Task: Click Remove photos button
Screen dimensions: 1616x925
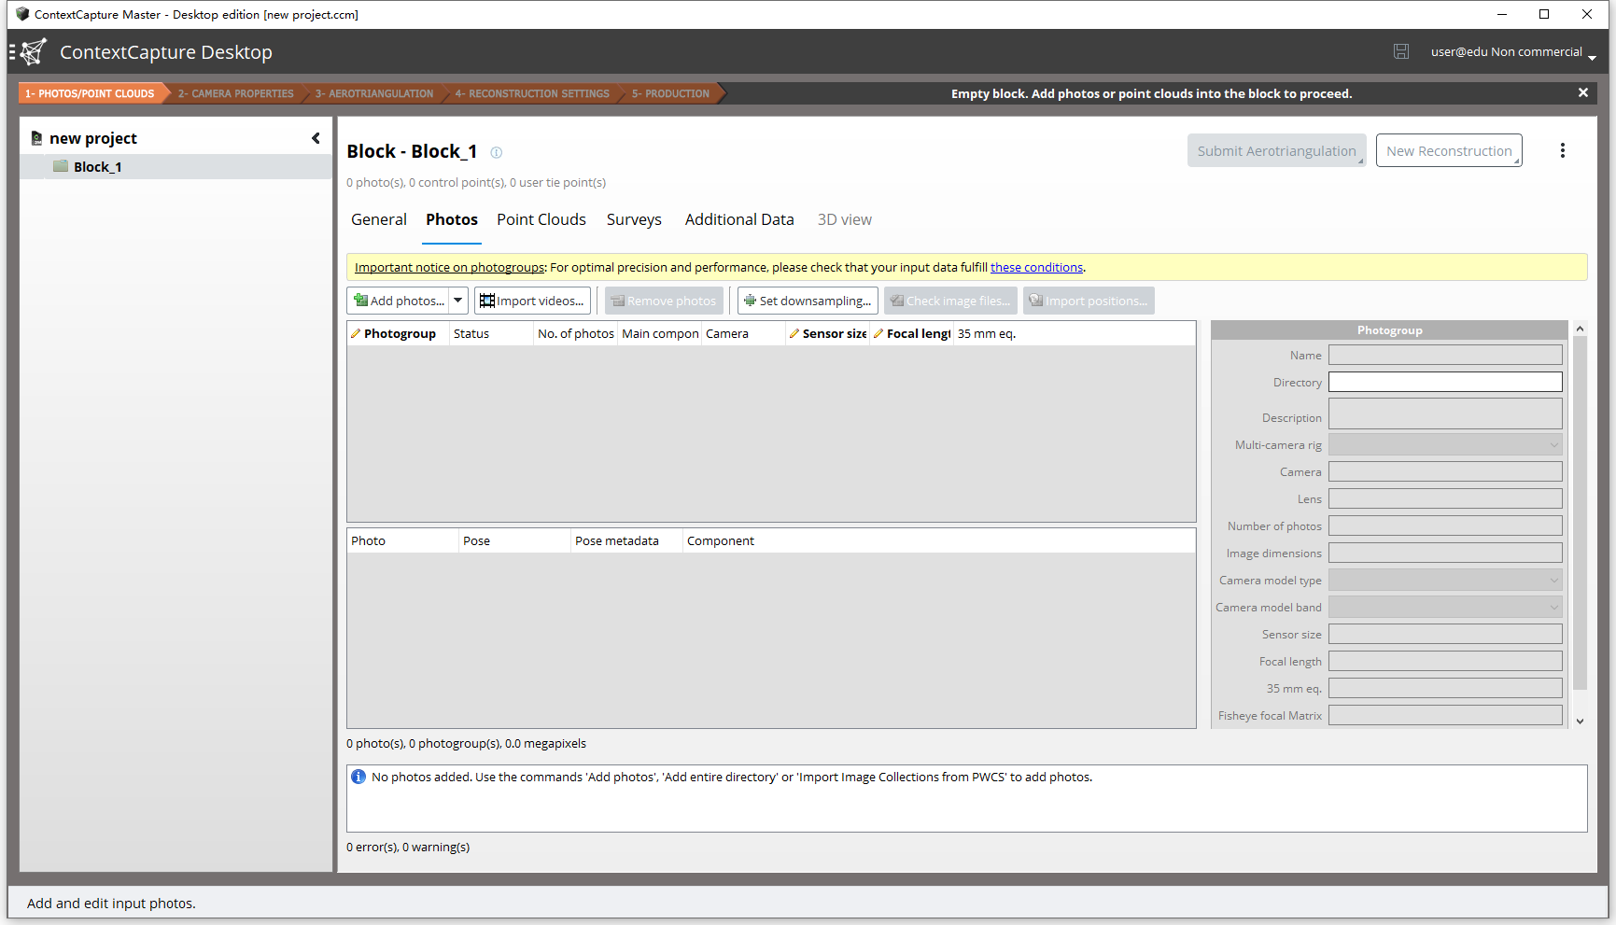Action: click(x=664, y=301)
